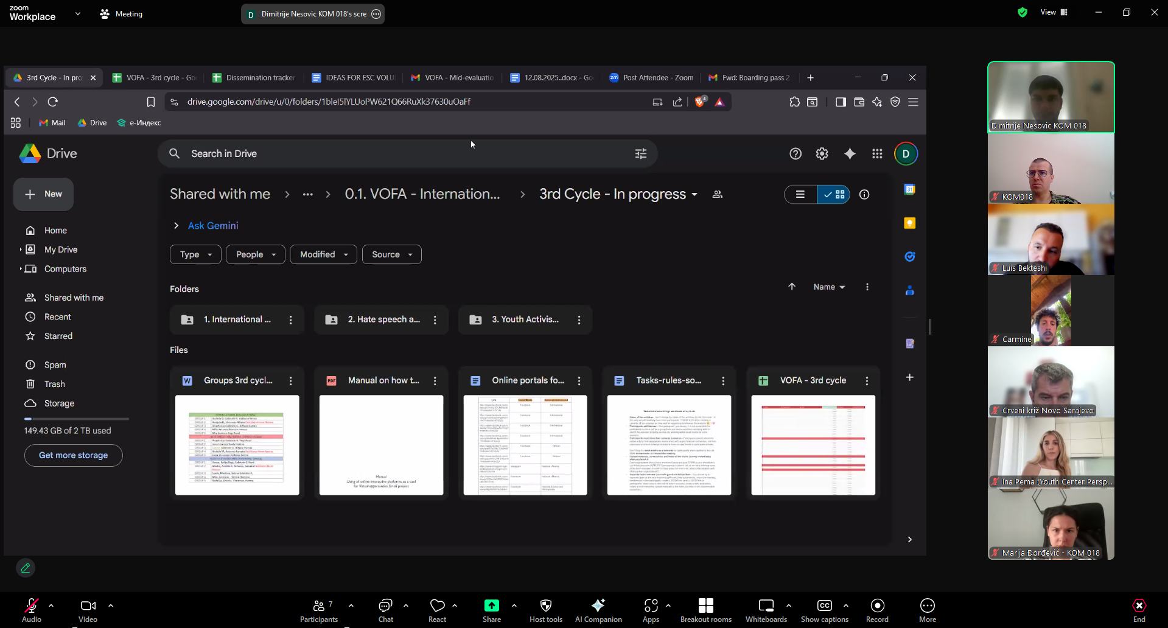Screen dimensions: 1168x628
Task: Click the New button in Drive
Action: 43,194
